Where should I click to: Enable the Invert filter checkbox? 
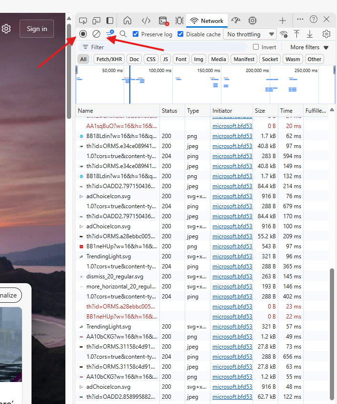(256, 47)
